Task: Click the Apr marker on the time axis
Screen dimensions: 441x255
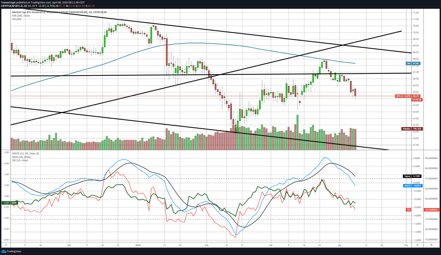Action: 339,245
